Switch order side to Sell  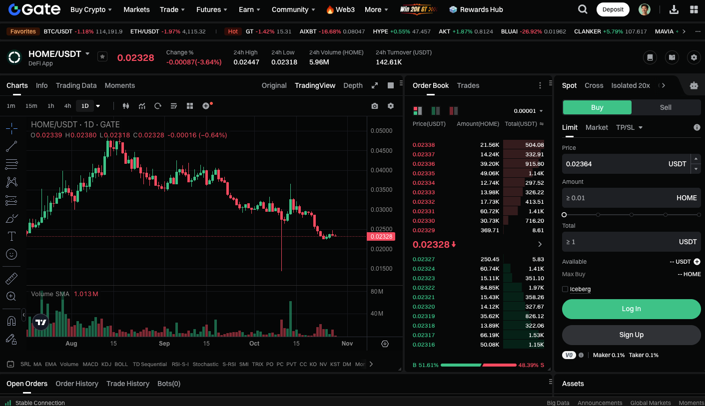point(666,107)
